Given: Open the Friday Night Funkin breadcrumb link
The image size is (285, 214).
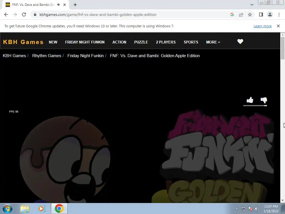Looking at the screenshot, I should tap(85, 56).
